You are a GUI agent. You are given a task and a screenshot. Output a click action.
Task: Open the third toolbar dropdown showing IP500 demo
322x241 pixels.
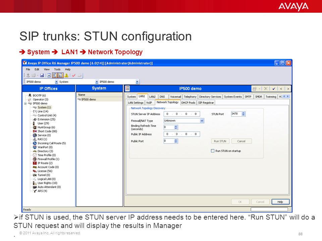point(137,82)
